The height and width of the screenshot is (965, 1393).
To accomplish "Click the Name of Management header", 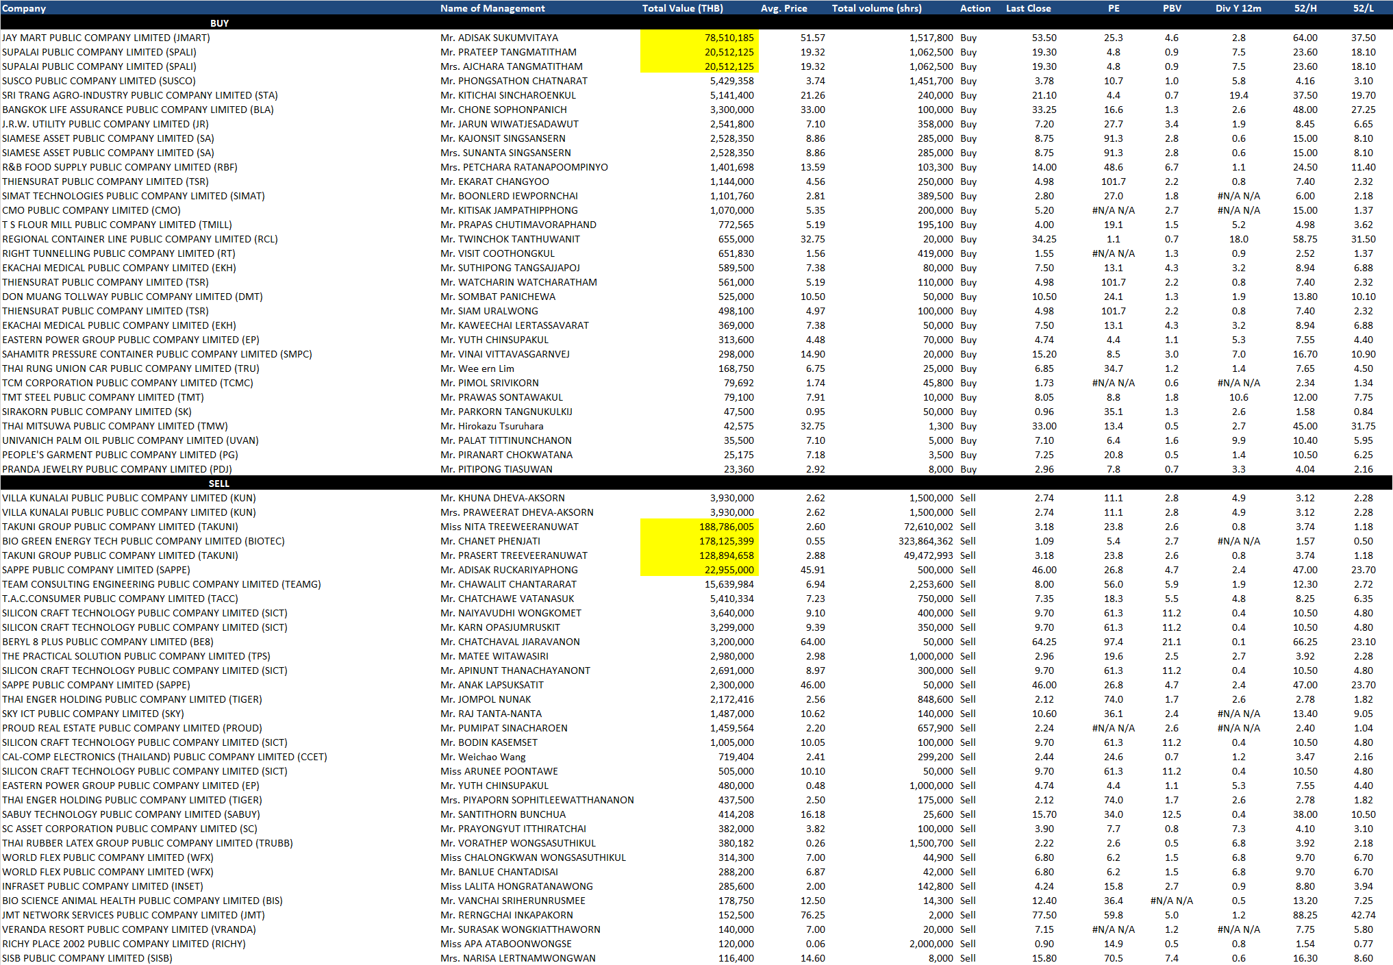I will coord(492,8).
